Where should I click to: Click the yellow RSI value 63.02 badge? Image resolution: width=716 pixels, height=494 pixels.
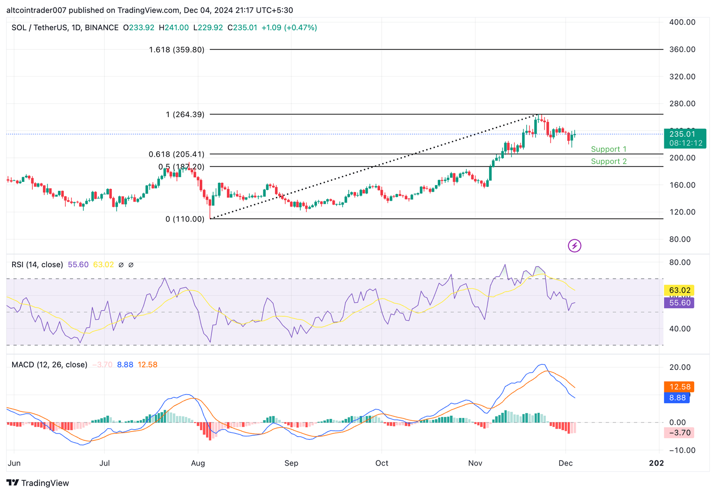point(680,290)
